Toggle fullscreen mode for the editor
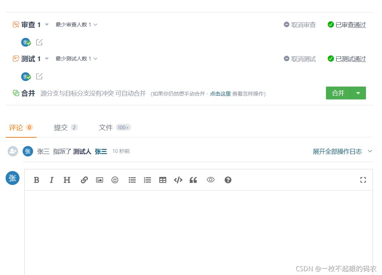 363,180
